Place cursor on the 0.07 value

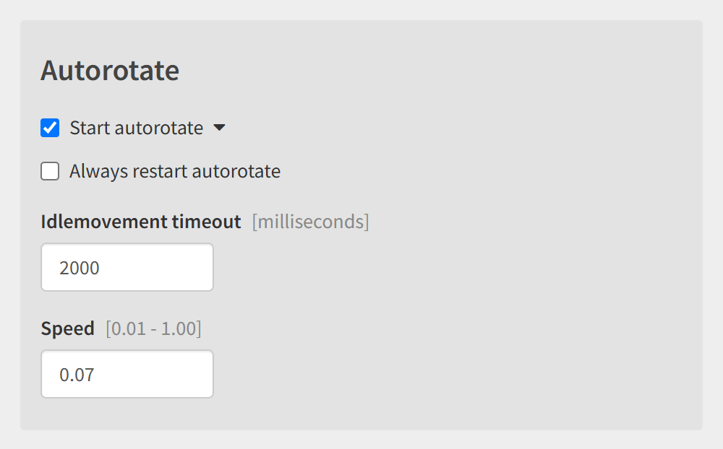[x=77, y=375]
